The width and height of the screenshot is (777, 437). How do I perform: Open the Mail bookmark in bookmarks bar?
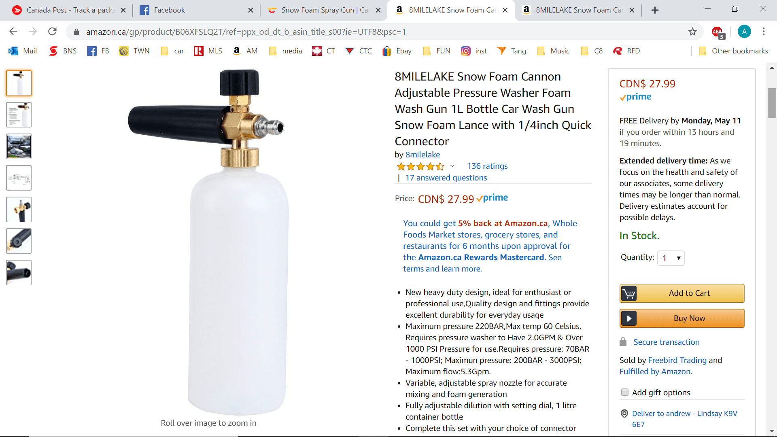tap(23, 51)
